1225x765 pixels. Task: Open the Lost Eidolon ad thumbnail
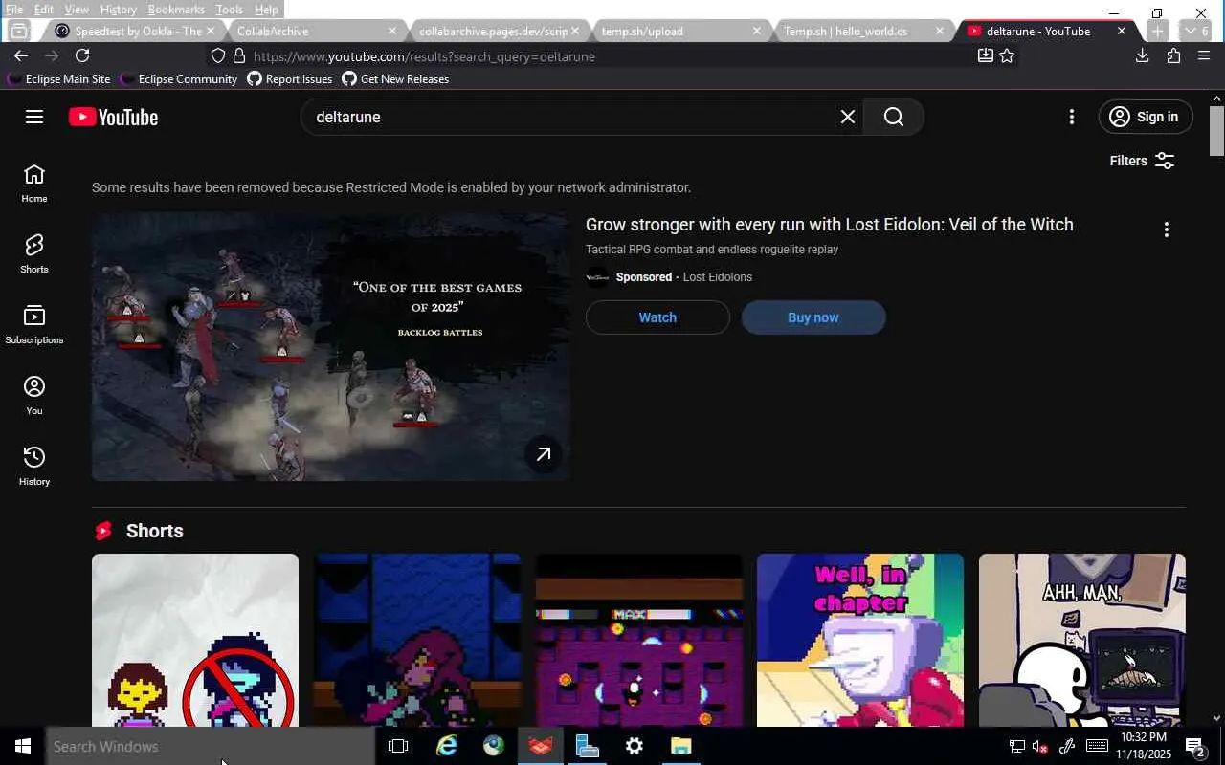point(331,346)
